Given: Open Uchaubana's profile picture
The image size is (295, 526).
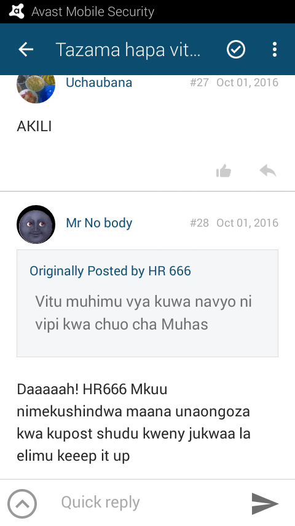Looking at the screenshot, I should pyautogui.click(x=36, y=87).
